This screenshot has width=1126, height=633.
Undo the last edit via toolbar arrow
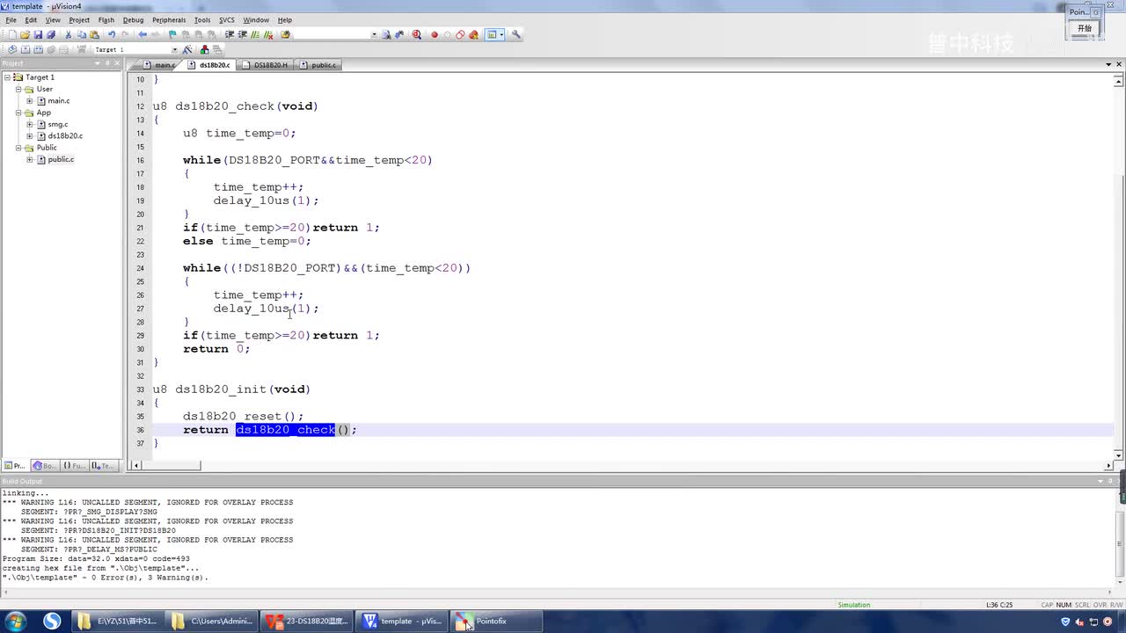[x=112, y=35]
